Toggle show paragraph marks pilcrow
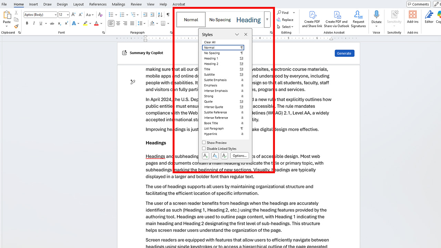Screen dimensions: 441x248 point(168,14)
